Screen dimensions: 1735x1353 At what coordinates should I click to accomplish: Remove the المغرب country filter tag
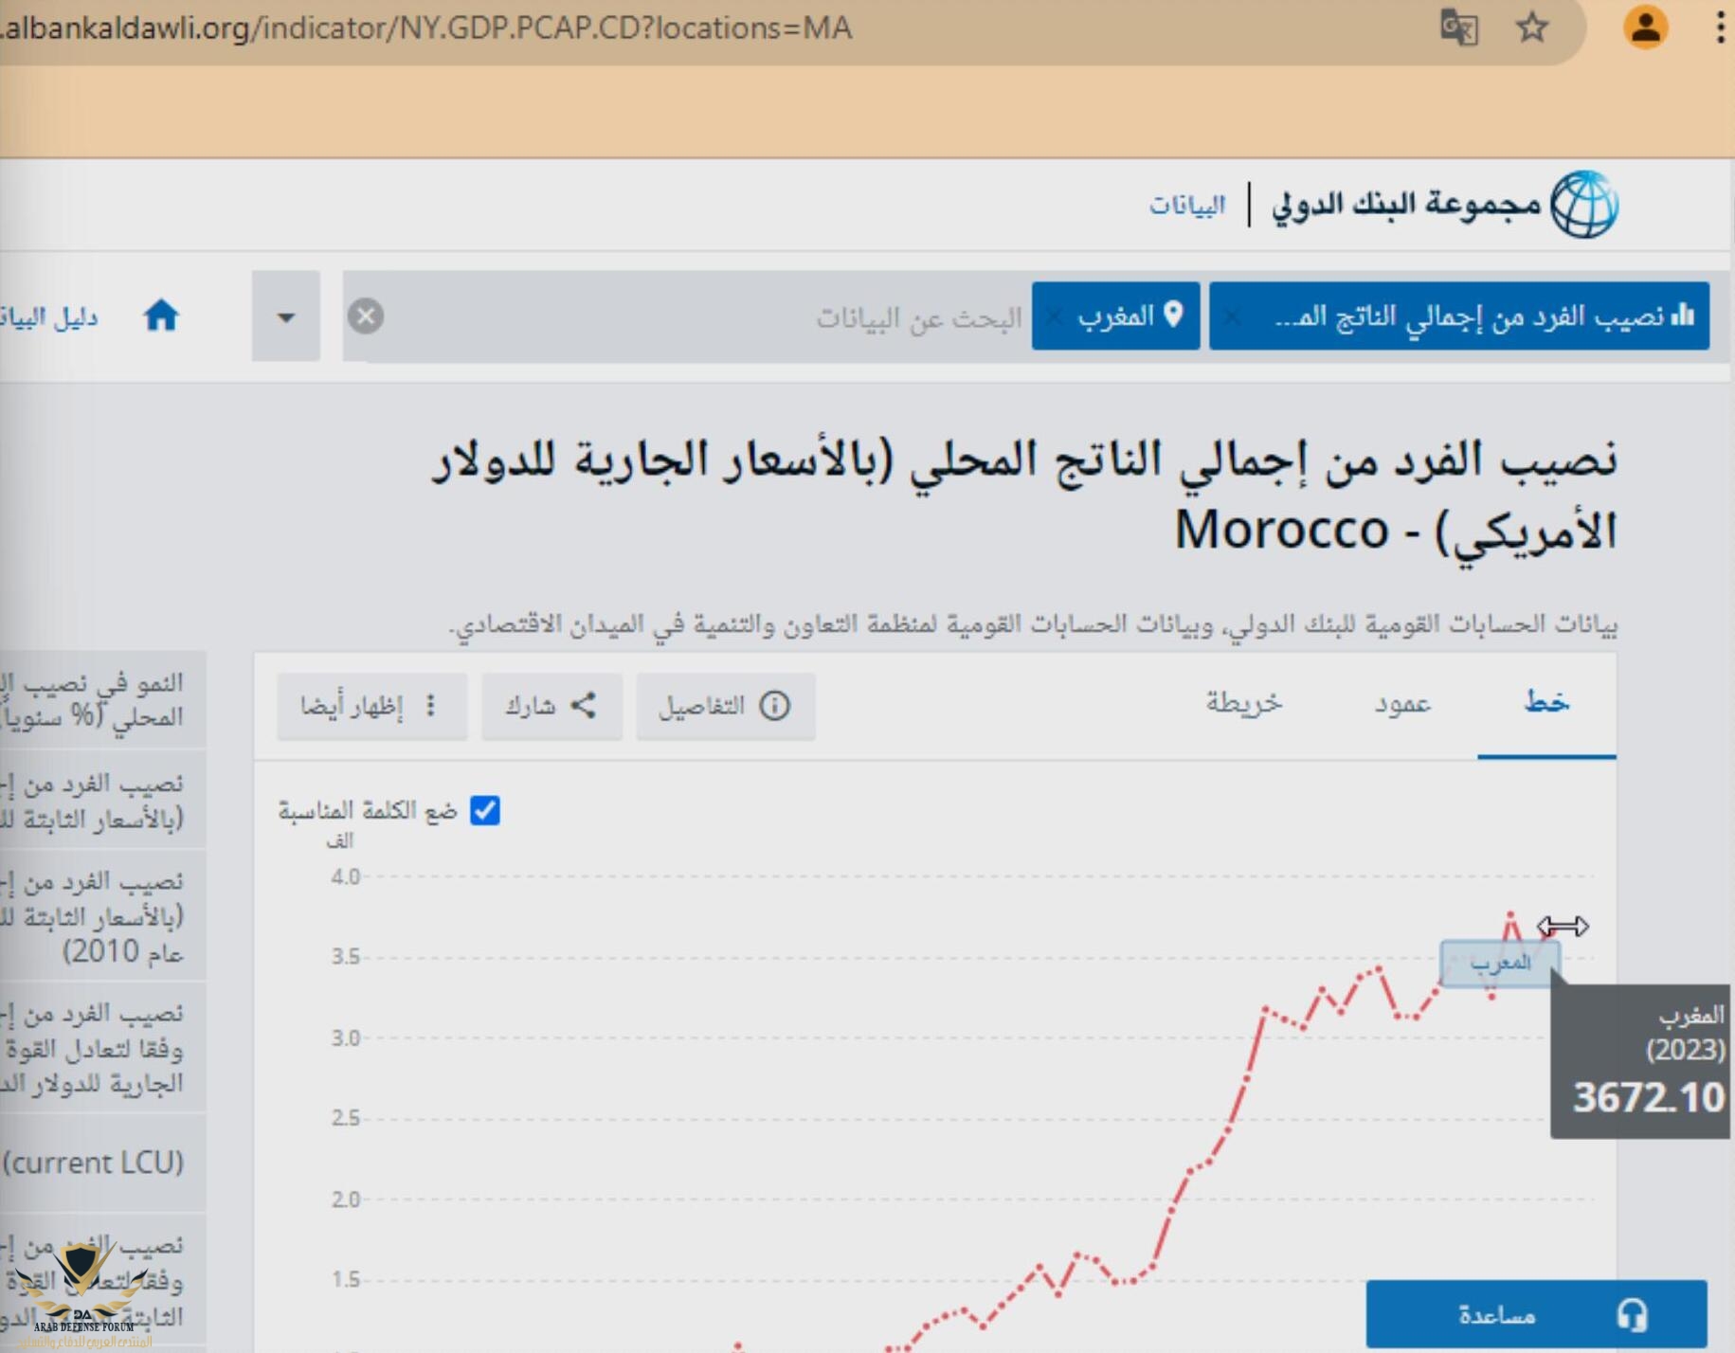pos(1054,316)
